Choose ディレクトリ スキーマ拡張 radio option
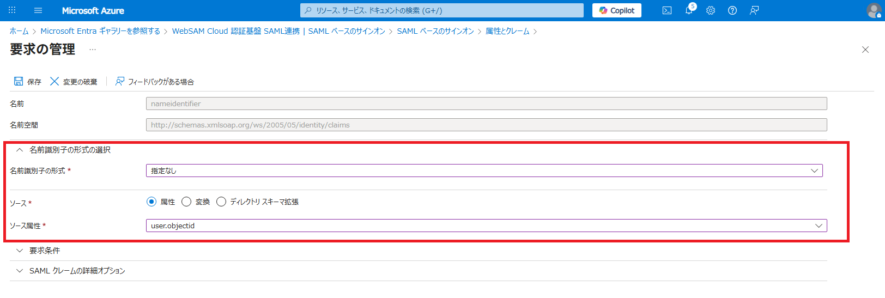Screen dimensions: 885x298 click(221, 202)
